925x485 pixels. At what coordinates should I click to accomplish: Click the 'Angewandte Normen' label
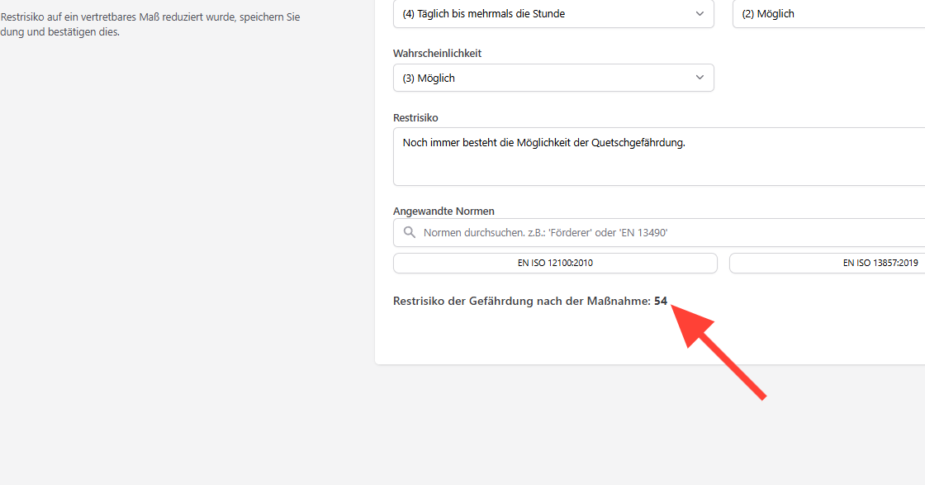click(x=444, y=212)
